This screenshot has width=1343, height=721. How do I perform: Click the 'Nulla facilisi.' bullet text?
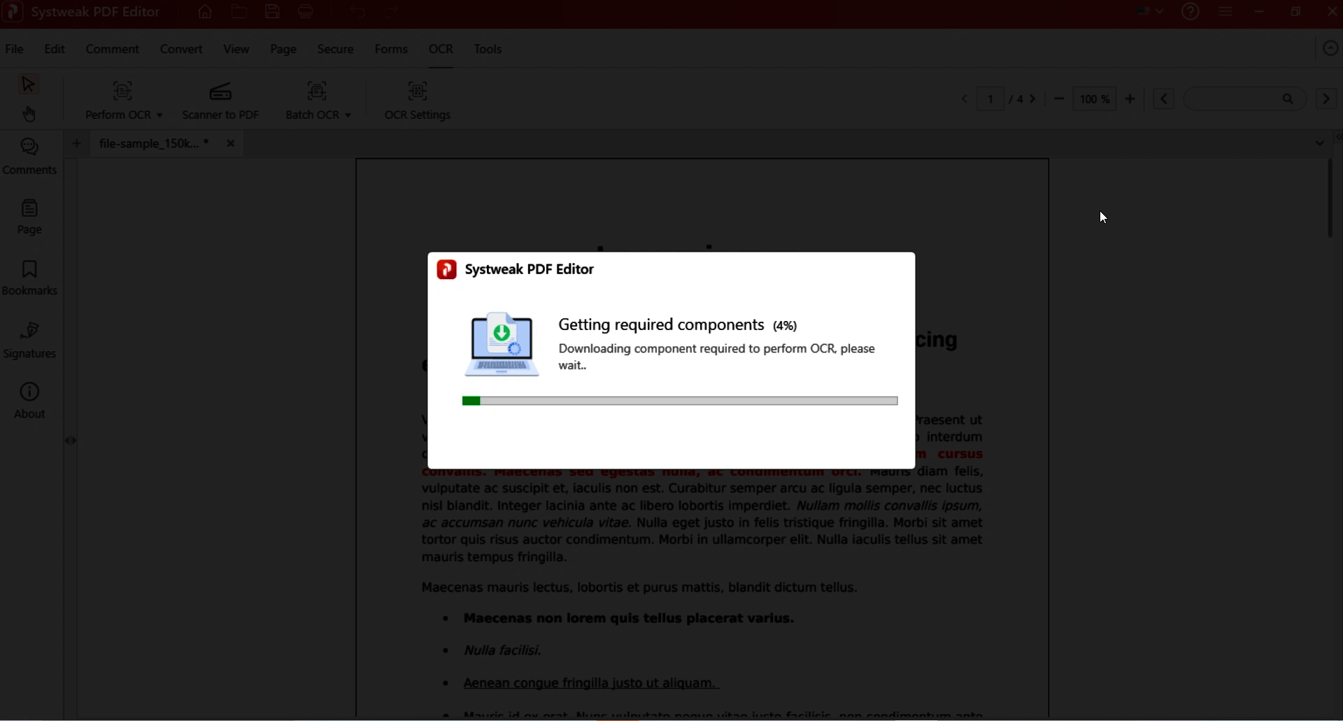point(503,650)
